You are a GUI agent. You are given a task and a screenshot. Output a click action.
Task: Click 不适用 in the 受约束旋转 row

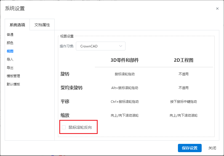point(183,88)
